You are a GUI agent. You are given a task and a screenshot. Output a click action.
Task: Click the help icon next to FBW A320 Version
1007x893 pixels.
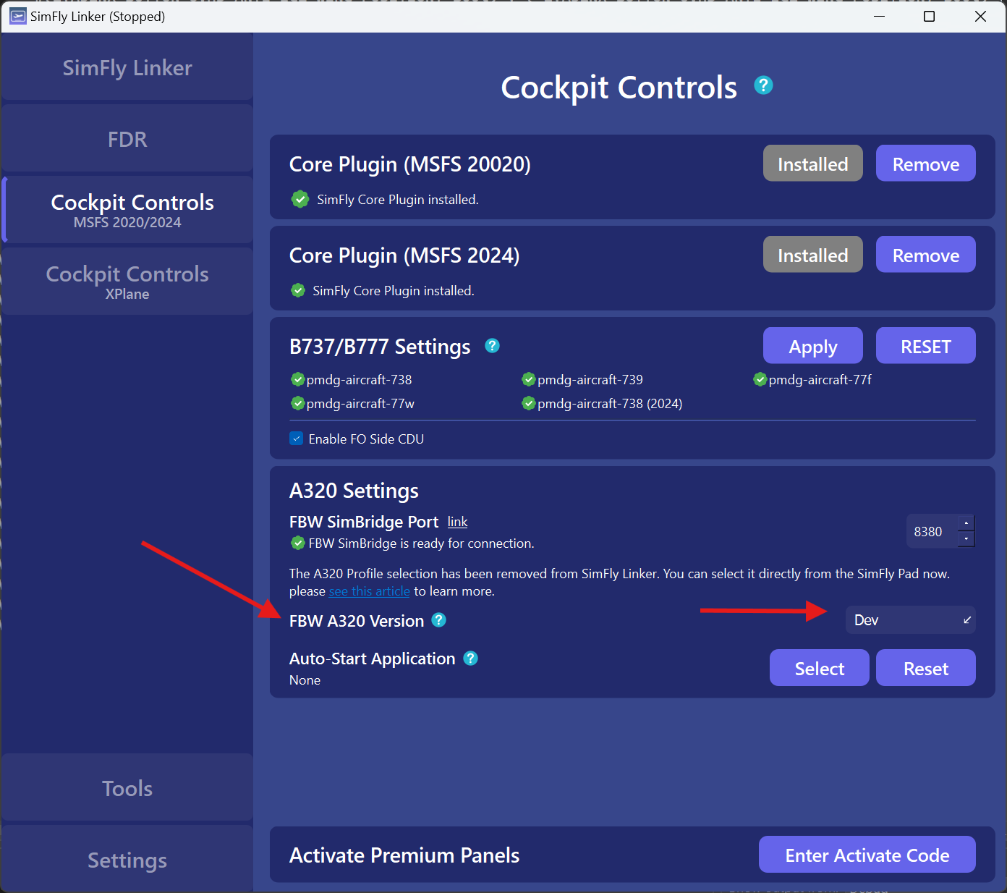click(x=439, y=620)
